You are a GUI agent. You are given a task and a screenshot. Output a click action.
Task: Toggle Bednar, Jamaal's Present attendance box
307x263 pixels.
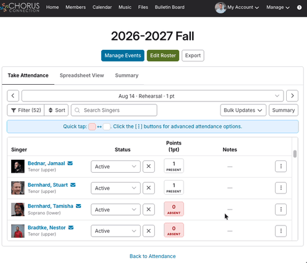174,166
